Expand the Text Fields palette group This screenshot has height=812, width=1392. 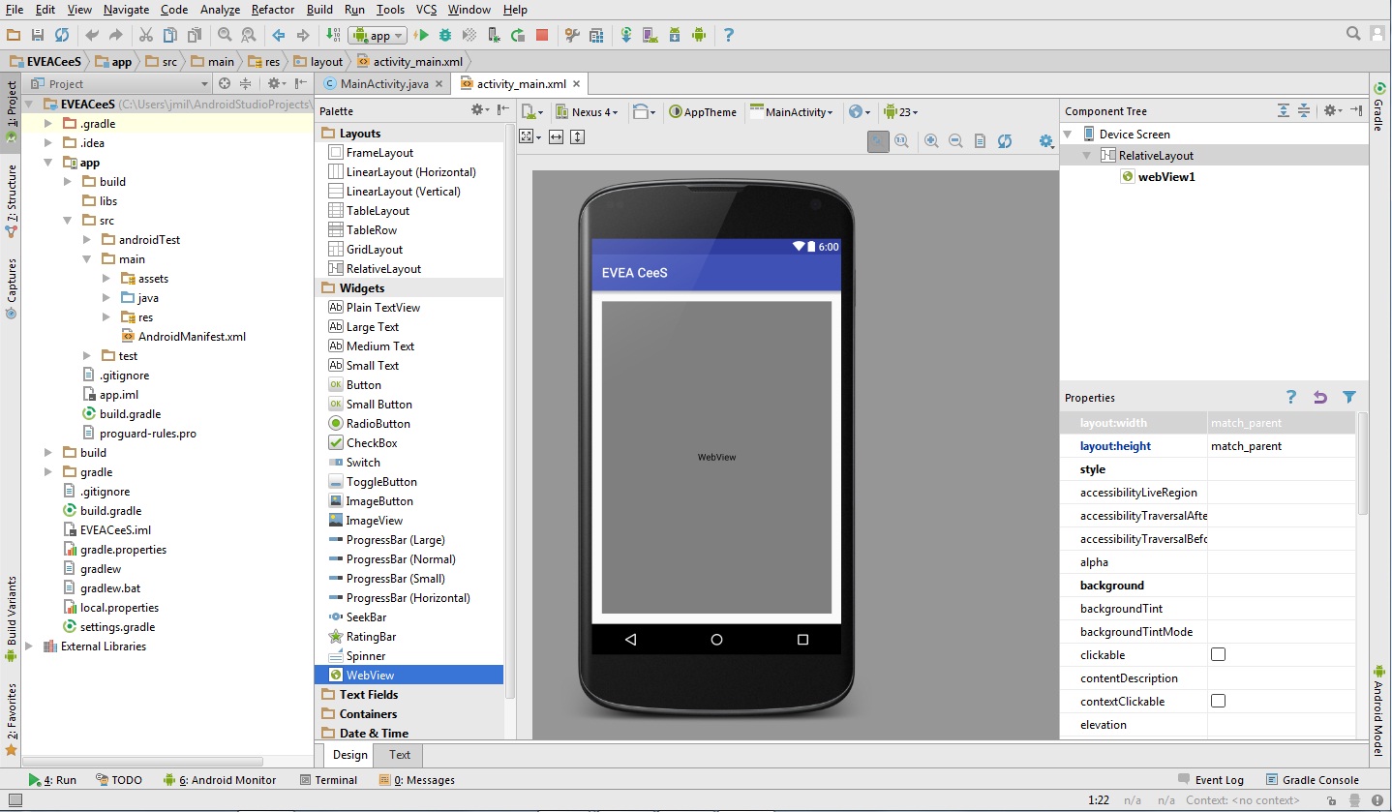[x=368, y=695]
